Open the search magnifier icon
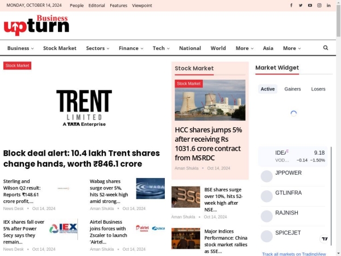341x256 pixels. (326, 48)
